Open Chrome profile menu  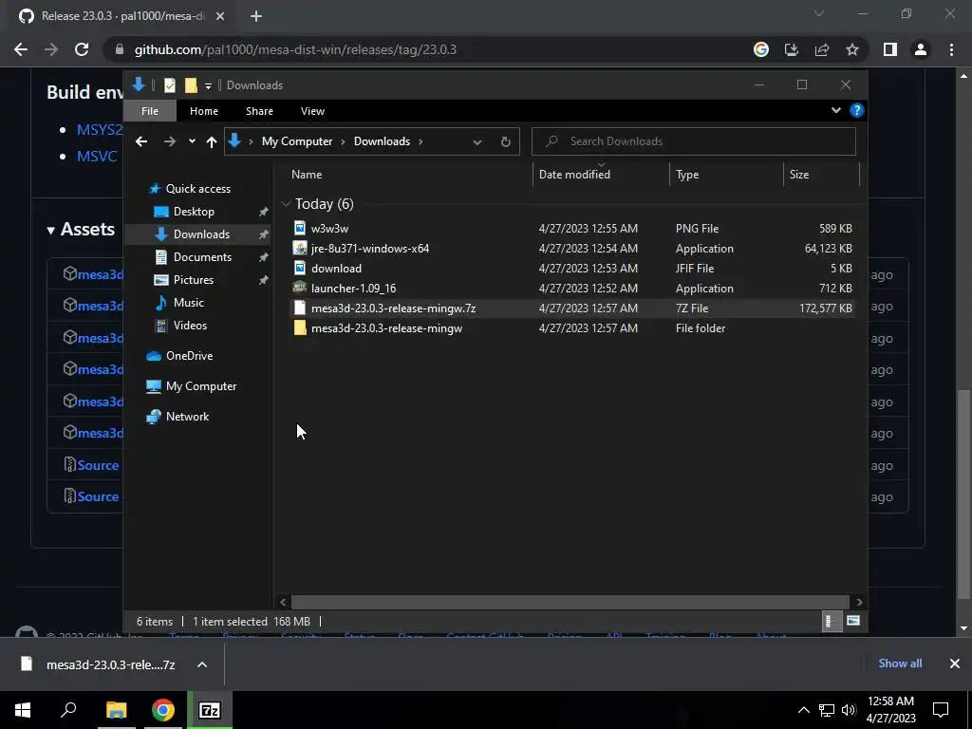click(x=921, y=49)
